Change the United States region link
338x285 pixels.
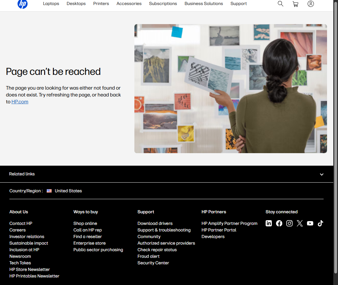(68, 191)
